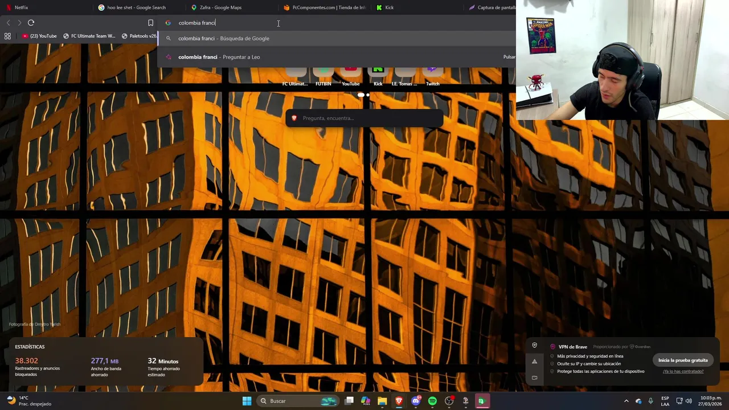Reload the page with the refresh icon

point(31,23)
